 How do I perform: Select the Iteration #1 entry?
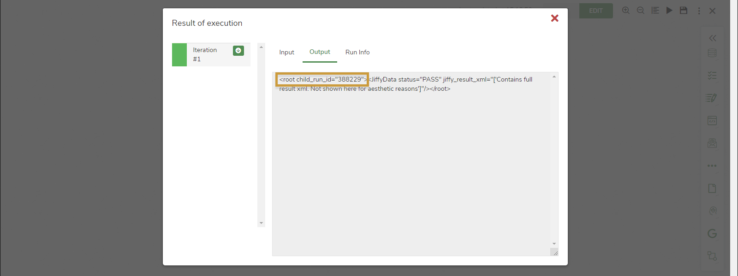pos(211,55)
